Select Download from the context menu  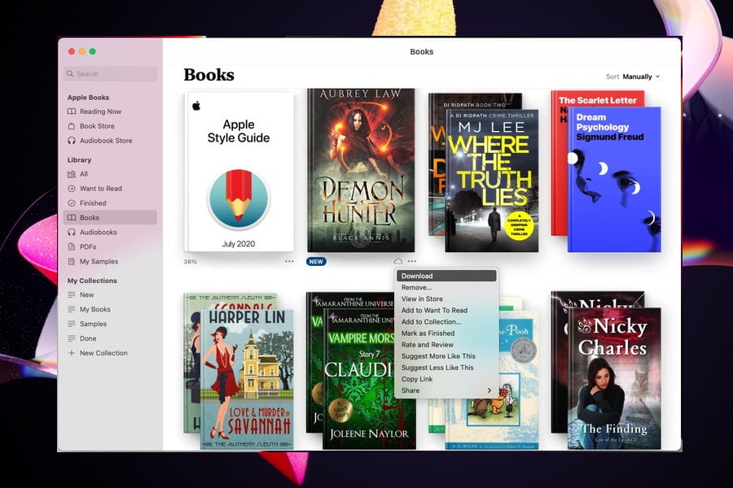pos(418,276)
